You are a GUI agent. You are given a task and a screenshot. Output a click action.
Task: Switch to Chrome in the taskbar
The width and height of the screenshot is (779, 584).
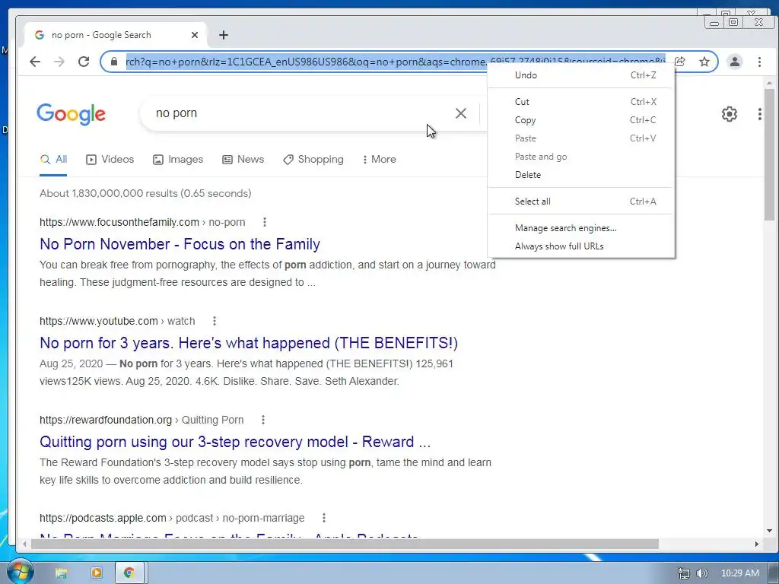(129, 573)
